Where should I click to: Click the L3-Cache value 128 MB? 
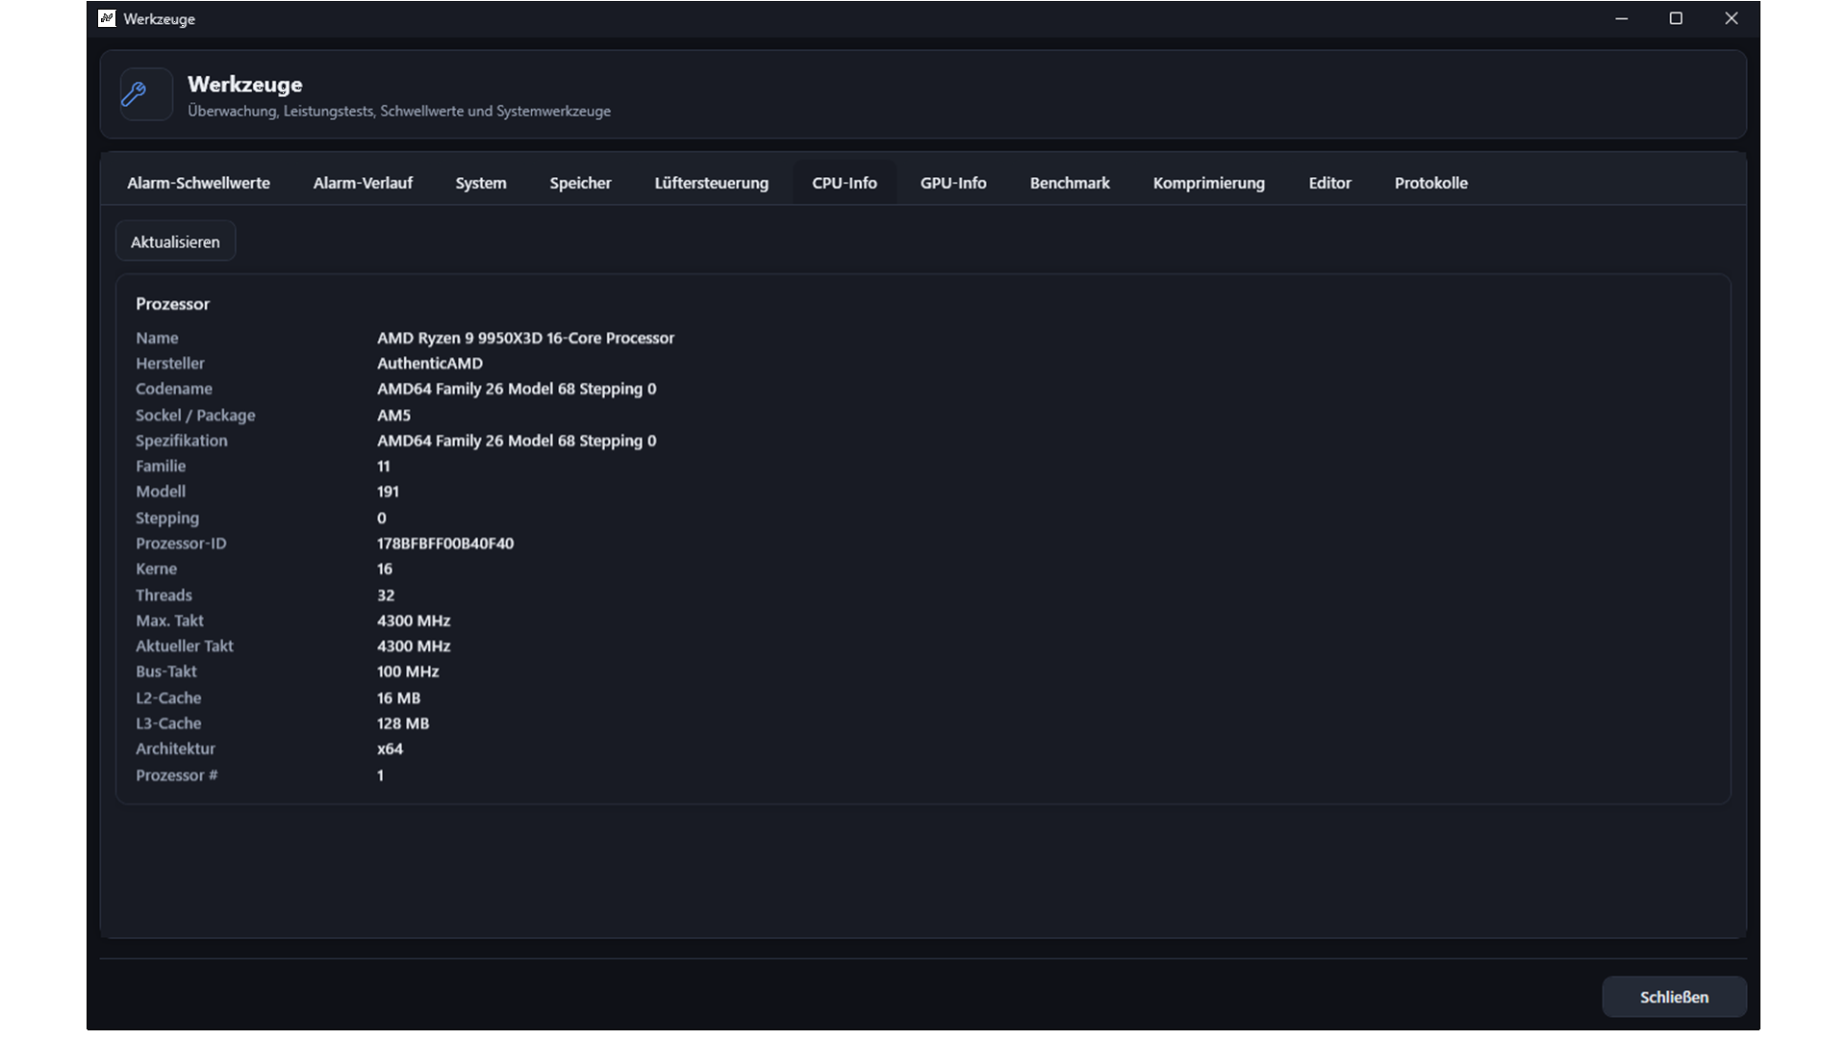pos(403,723)
